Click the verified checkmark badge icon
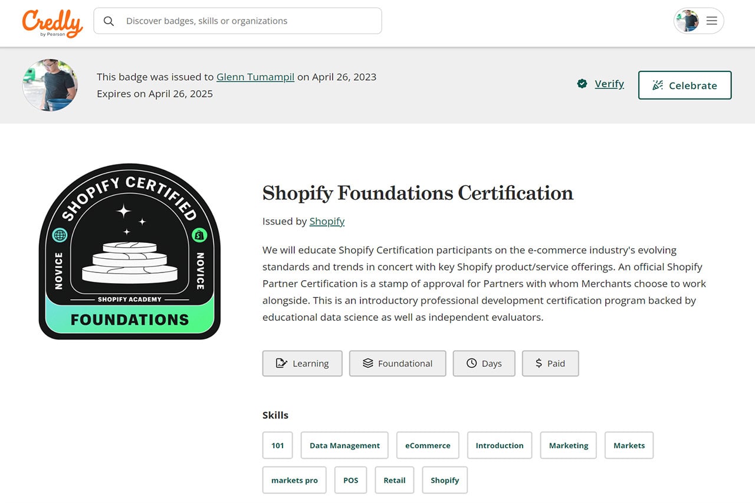This screenshot has width=755, height=503. [x=582, y=84]
